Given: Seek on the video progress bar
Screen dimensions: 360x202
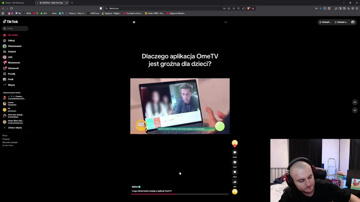Looking at the screenshot, I should [180, 194].
